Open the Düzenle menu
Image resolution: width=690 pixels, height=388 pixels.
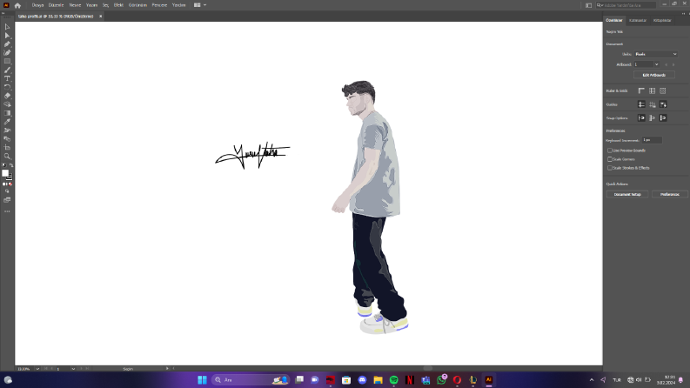click(56, 5)
